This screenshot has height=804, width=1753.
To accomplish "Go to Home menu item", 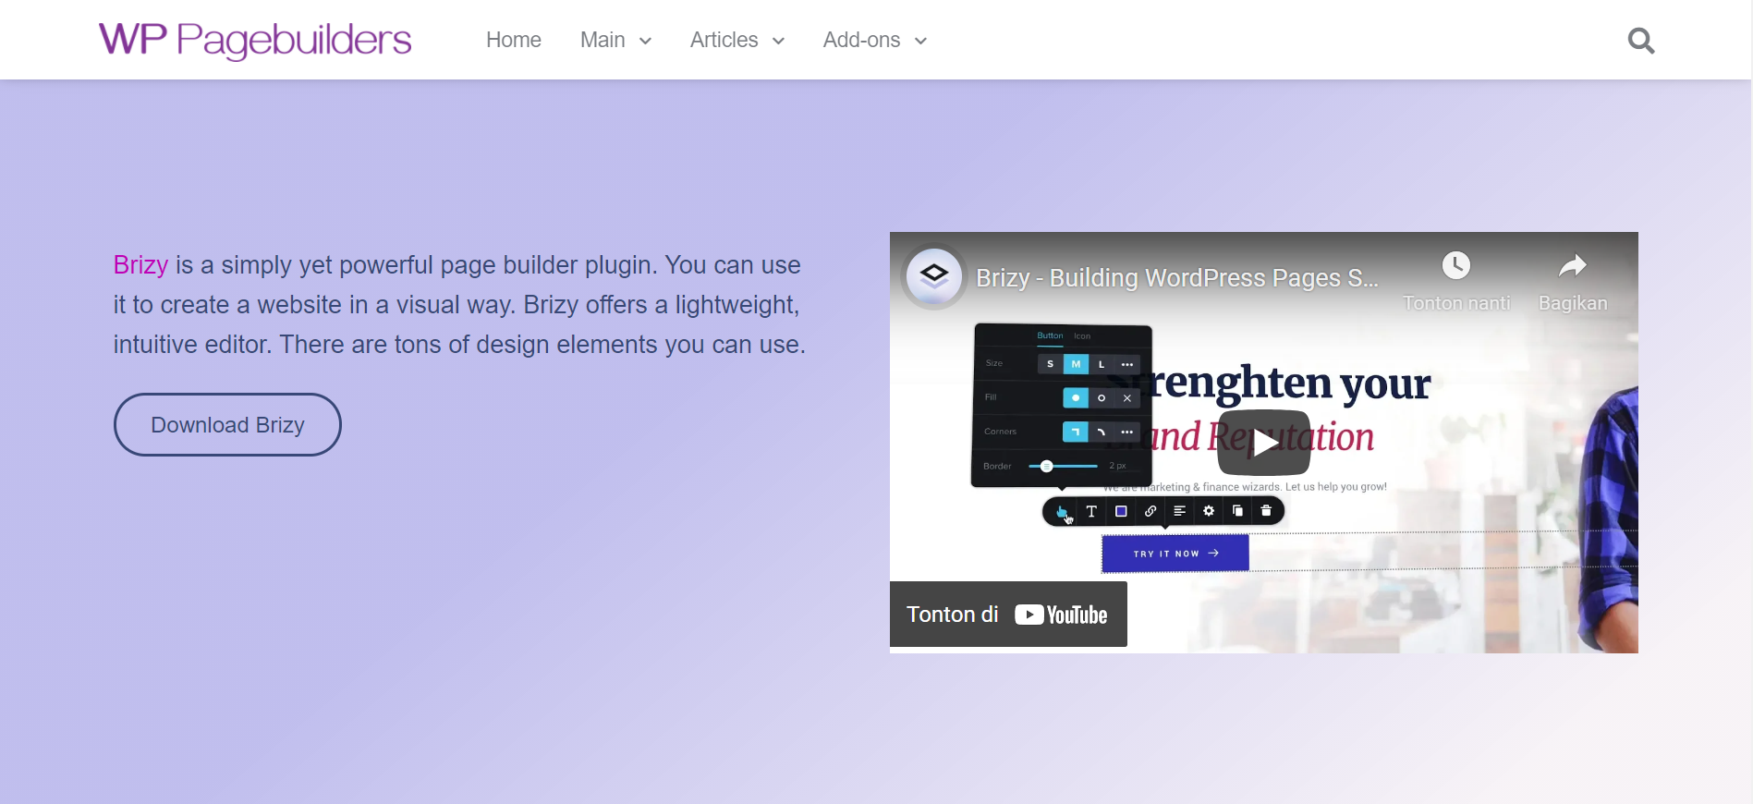I will pos(514,40).
